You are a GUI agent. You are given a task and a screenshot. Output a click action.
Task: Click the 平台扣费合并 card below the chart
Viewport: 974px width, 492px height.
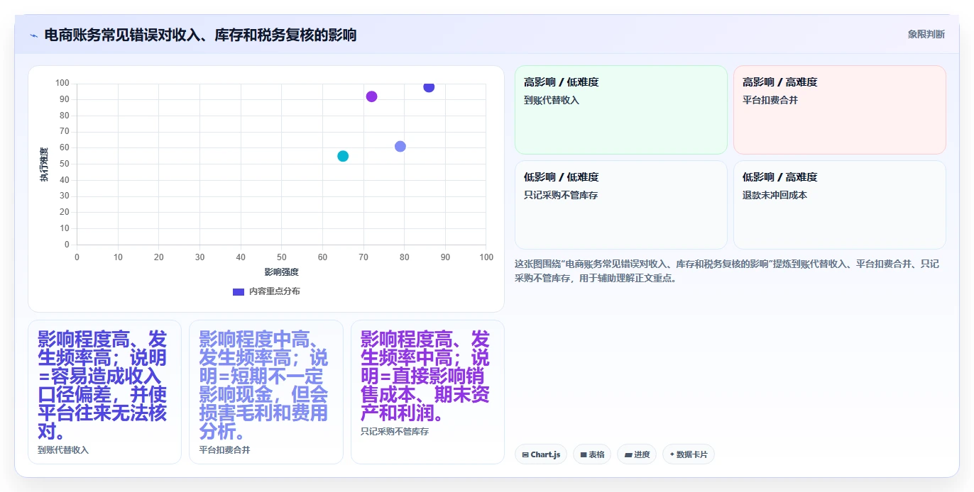pyautogui.click(x=266, y=392)
